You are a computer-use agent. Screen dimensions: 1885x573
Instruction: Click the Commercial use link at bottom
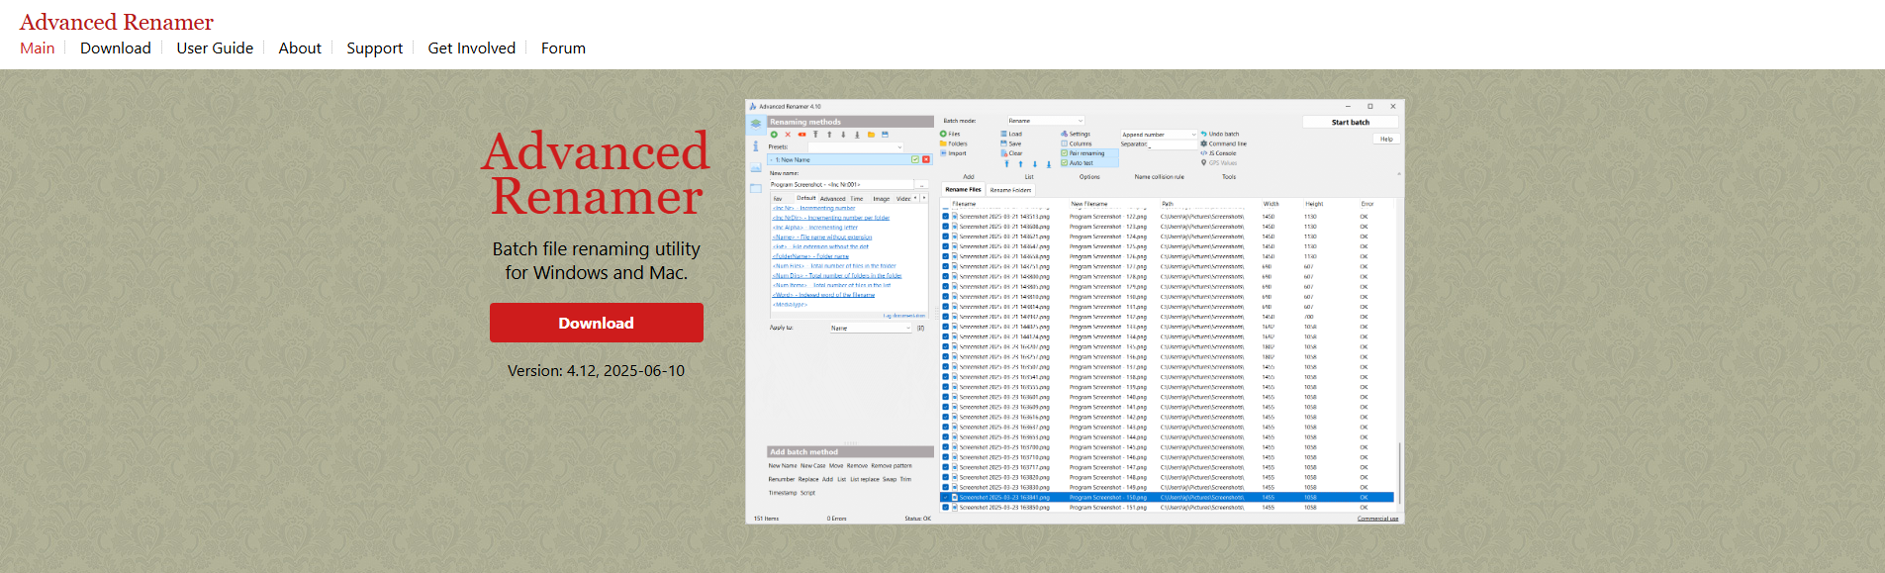[x=1377, y=519]
